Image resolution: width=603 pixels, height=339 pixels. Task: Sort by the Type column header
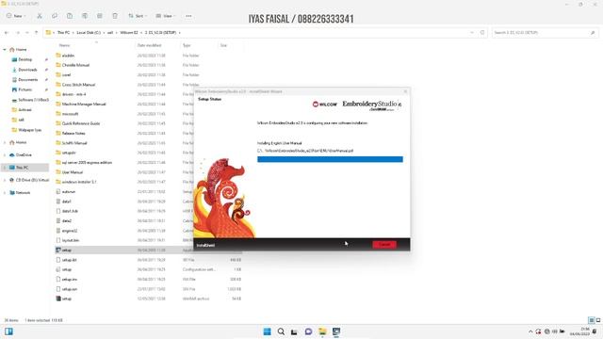187,45
